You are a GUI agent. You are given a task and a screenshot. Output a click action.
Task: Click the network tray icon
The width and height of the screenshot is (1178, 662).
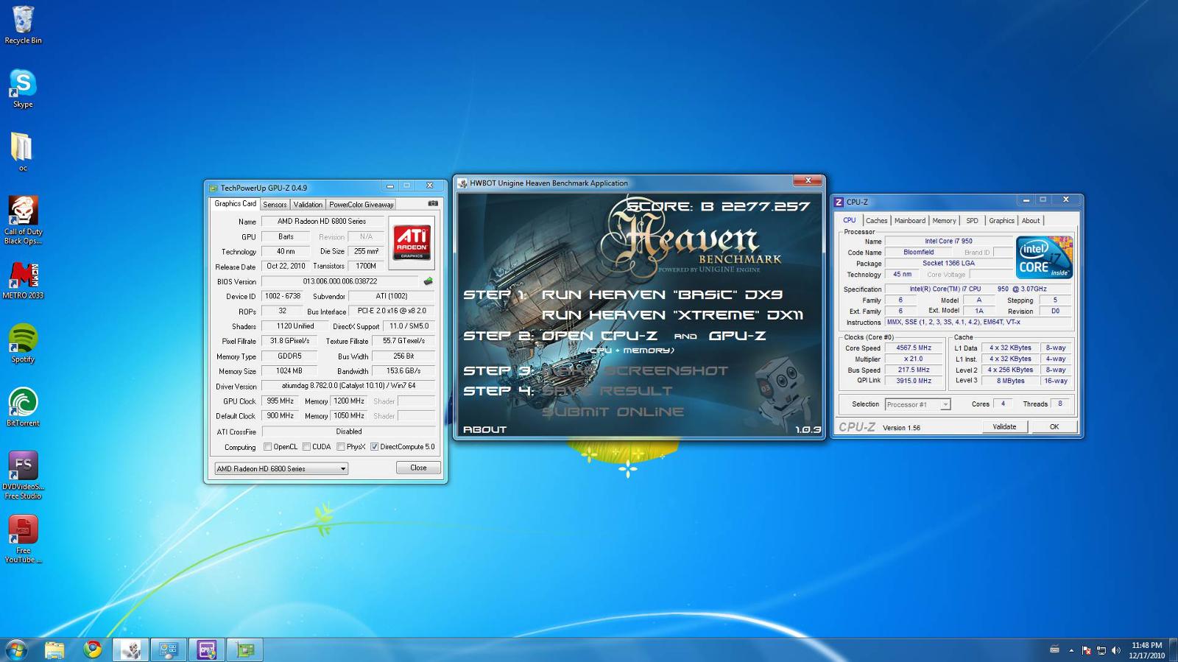pos(1101,650)
